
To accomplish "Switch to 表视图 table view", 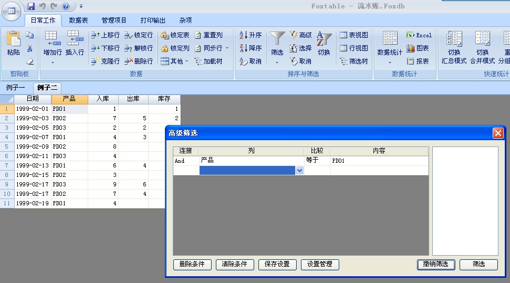I will [x=354, y=35].
